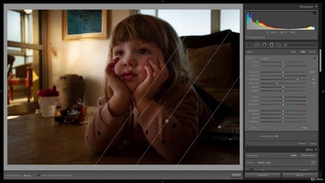Toggle the gradient panel on/off switch
Screen dimensions: 325x183
[x=248, y=143]
